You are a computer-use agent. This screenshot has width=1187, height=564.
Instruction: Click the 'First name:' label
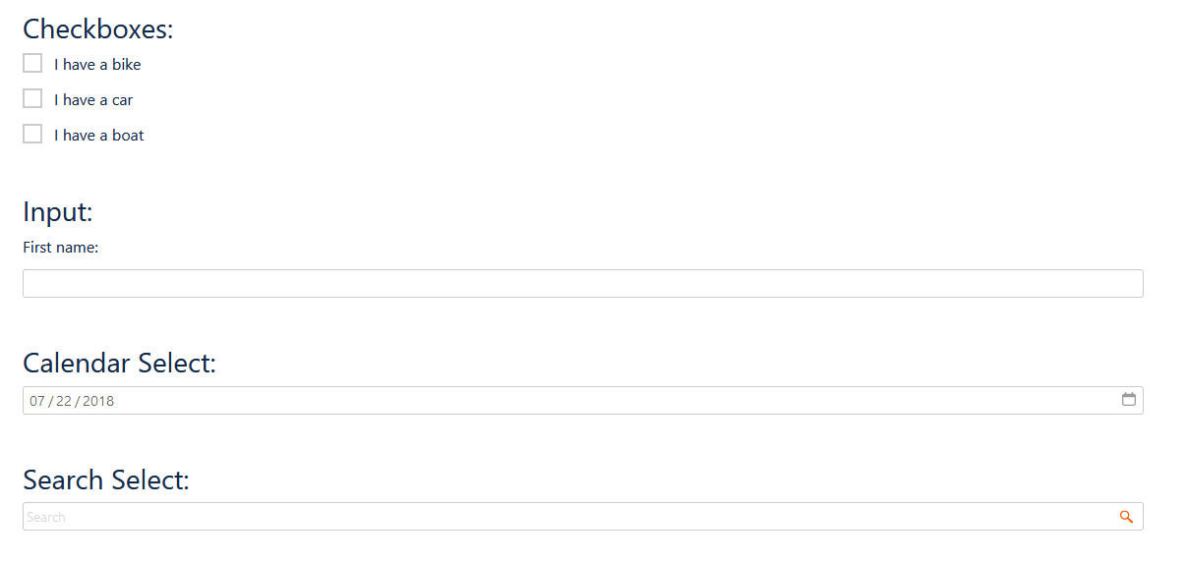(60, 248)
